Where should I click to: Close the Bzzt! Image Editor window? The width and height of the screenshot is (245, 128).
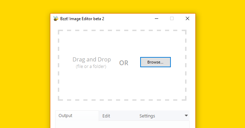(x=187, y=19)
